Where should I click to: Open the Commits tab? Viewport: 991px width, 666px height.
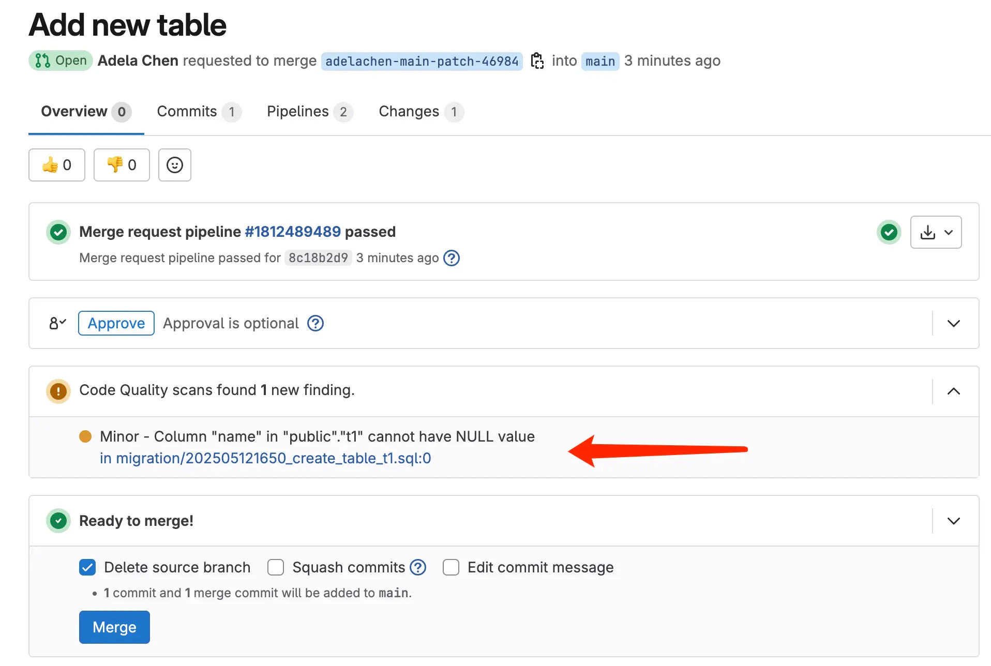[x=187, y=112]
